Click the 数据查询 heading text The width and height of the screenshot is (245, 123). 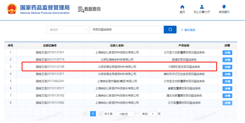tap(92, 9)
